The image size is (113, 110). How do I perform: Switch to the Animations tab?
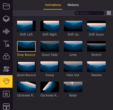click(x=53, y=5)
